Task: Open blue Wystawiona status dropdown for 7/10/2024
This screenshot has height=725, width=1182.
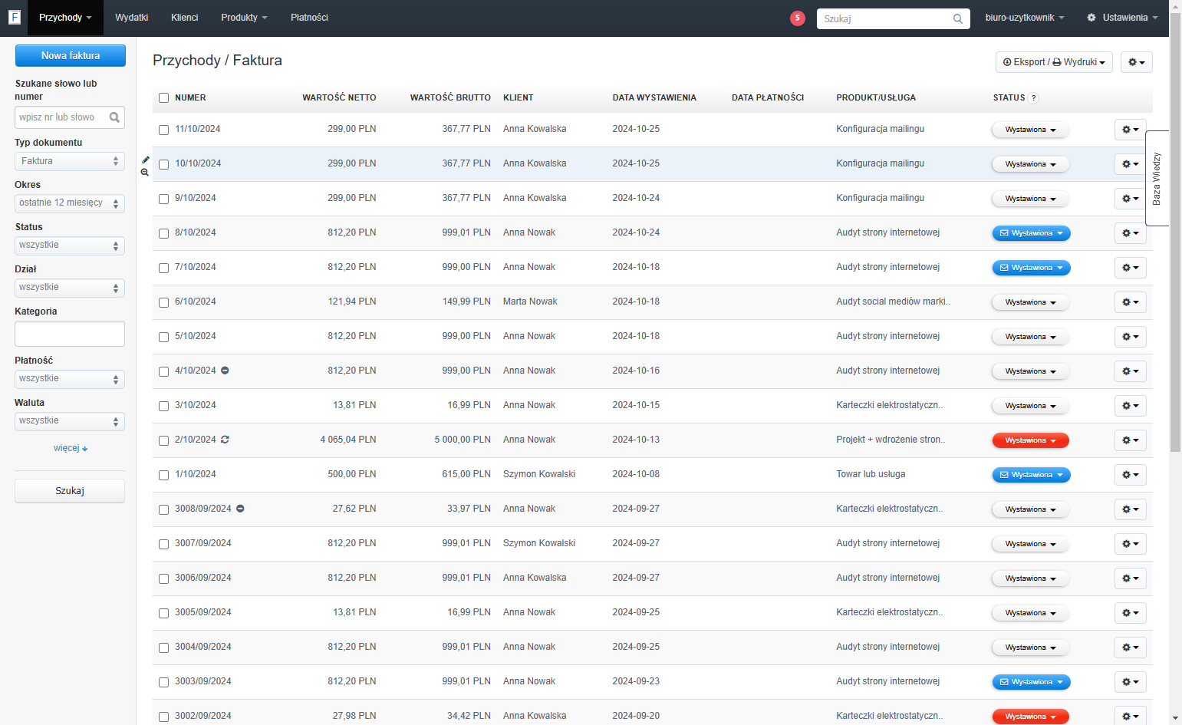Action: (x=1031, y=268)
